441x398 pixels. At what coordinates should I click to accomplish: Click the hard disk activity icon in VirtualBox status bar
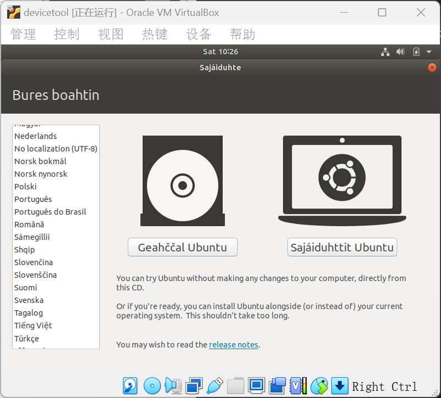click(130, 385)
